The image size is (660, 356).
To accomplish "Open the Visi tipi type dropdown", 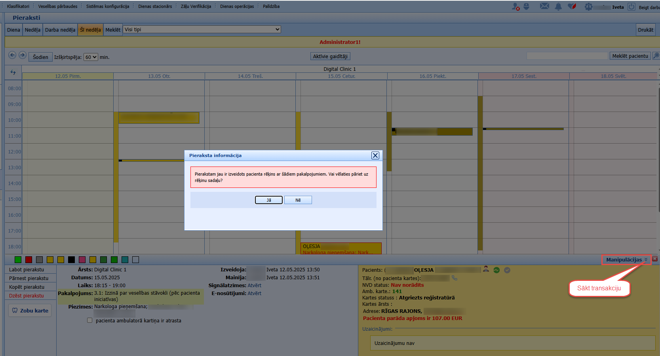I will coord(202,29).
